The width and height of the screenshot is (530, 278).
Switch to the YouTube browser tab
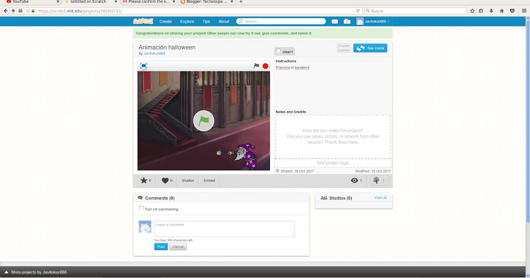[31, 2]
